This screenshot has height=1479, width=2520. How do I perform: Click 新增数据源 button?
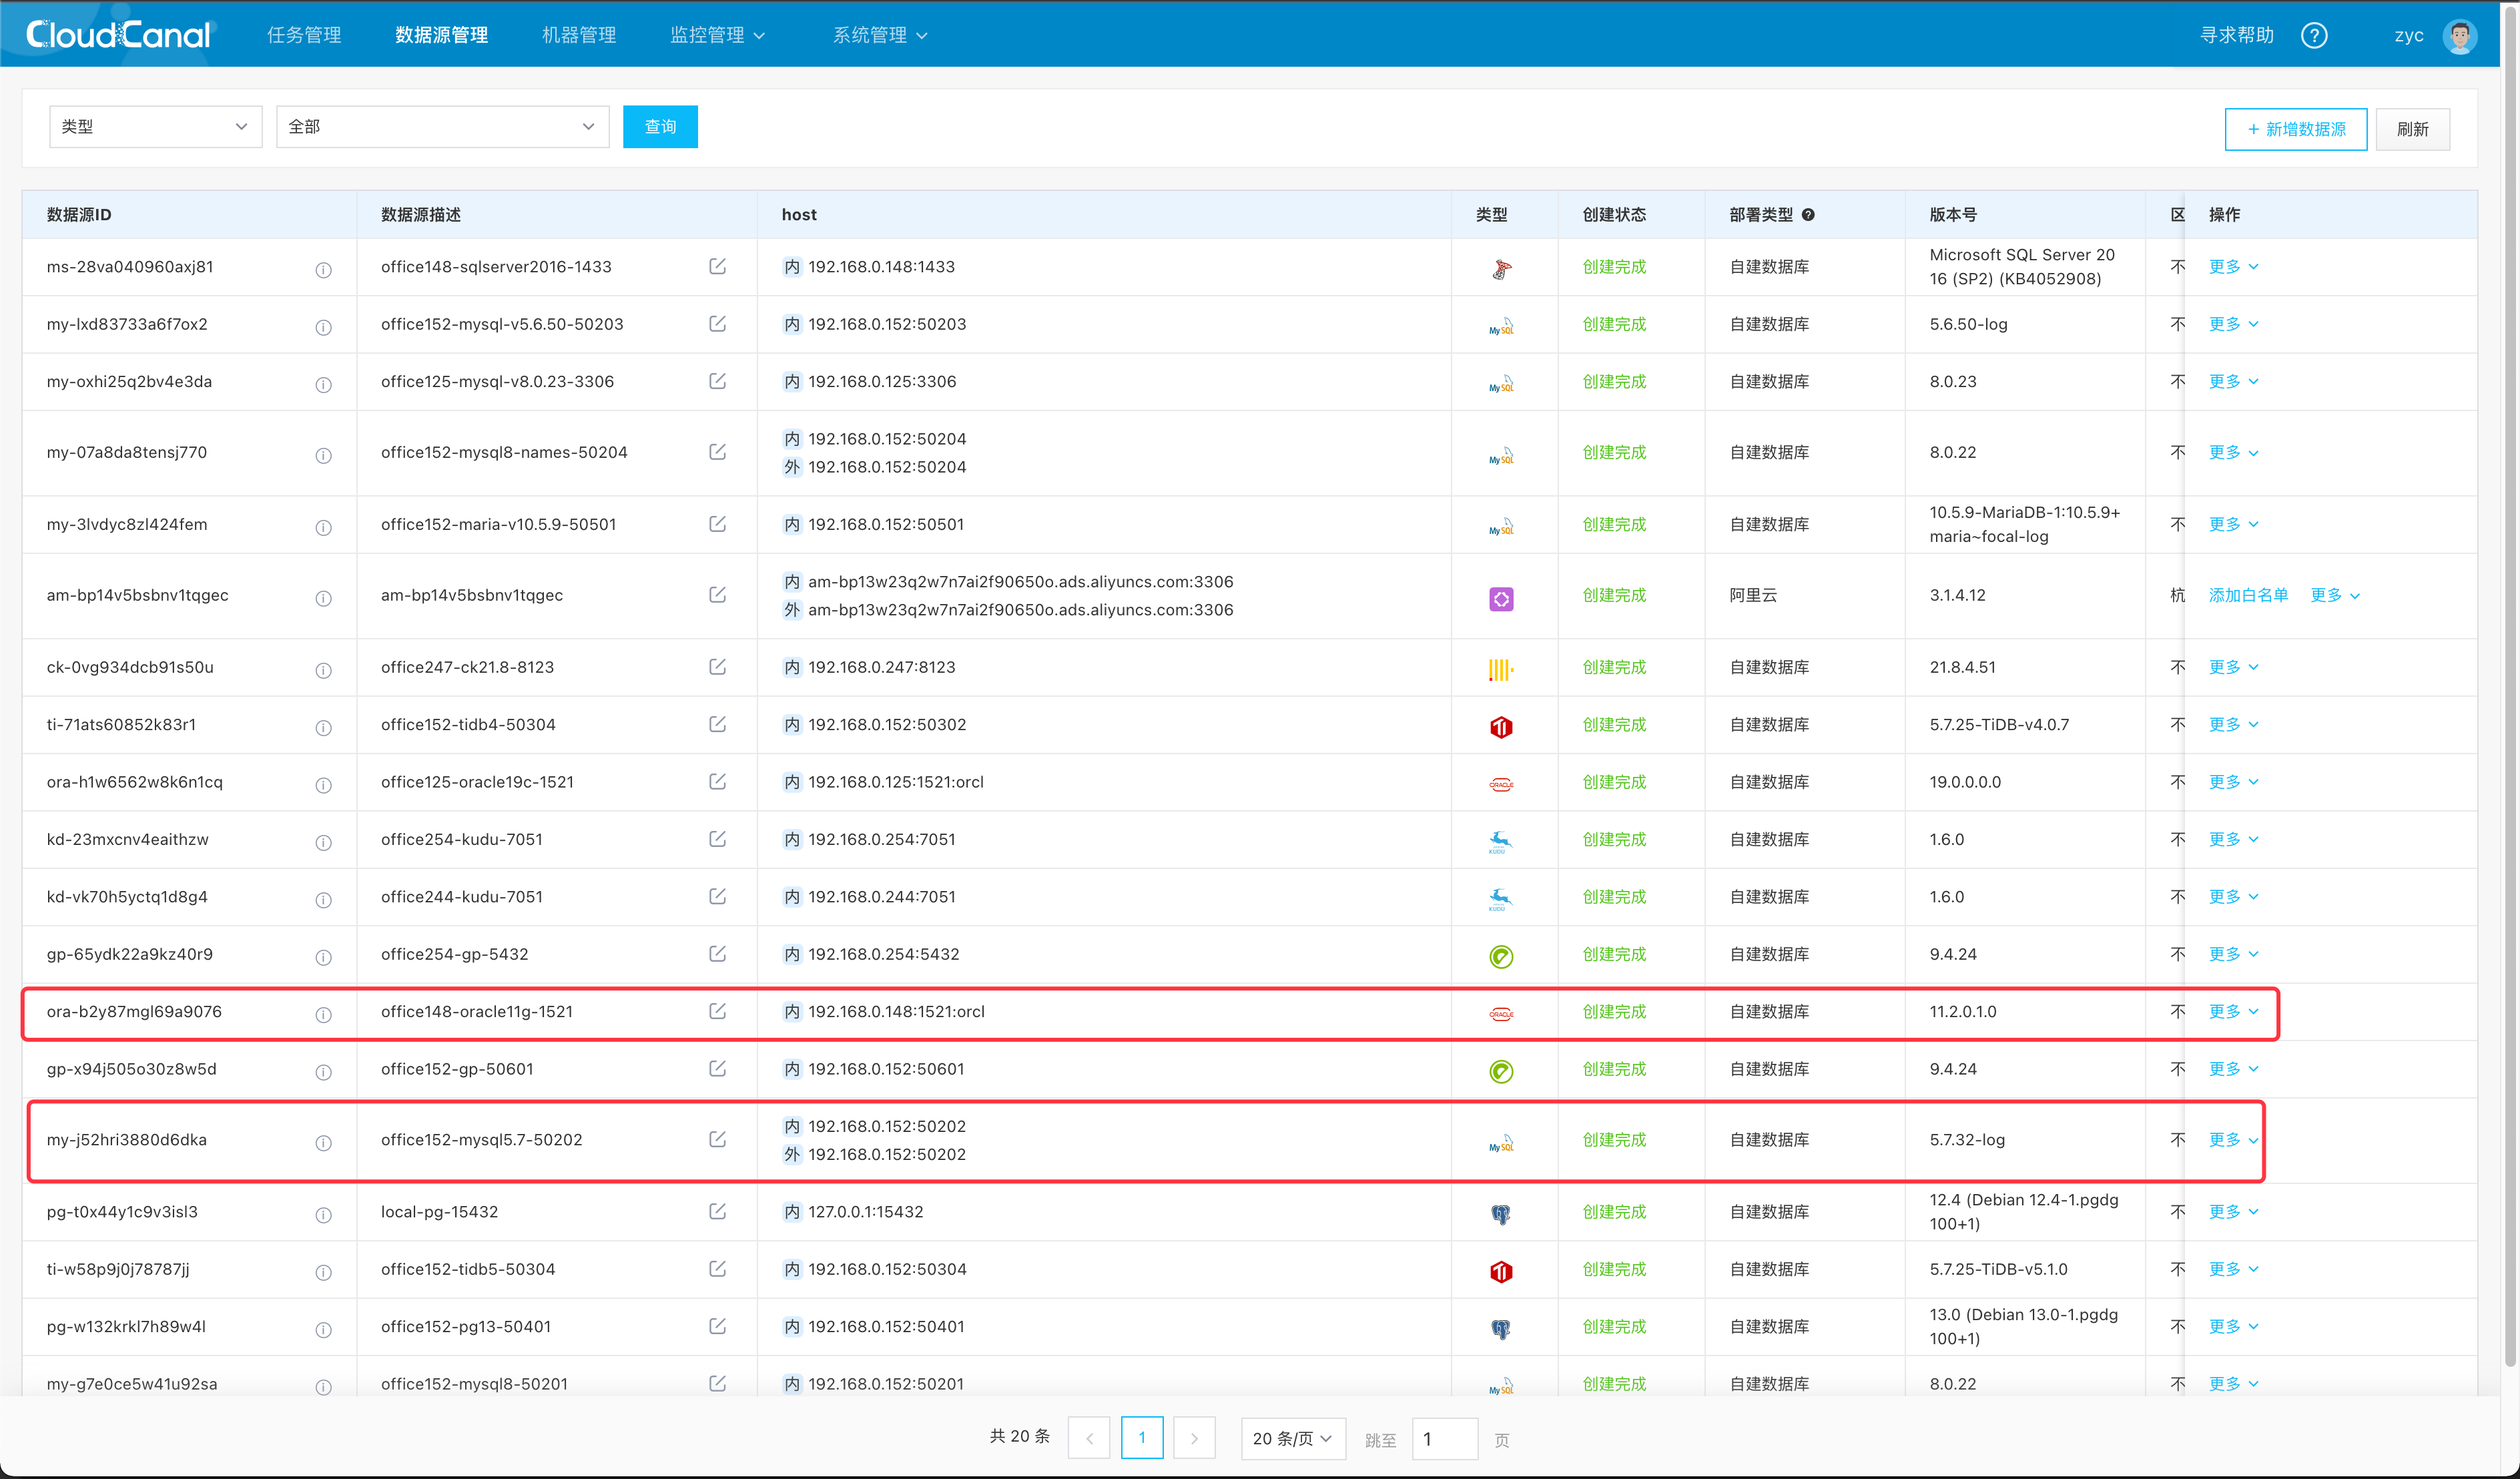click(2295, 129)
